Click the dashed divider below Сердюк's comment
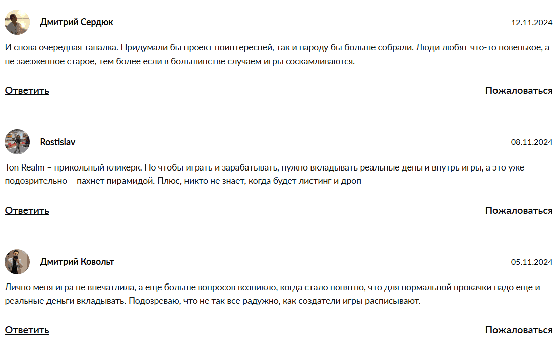The image size is (559, 341). click(279, 106)
